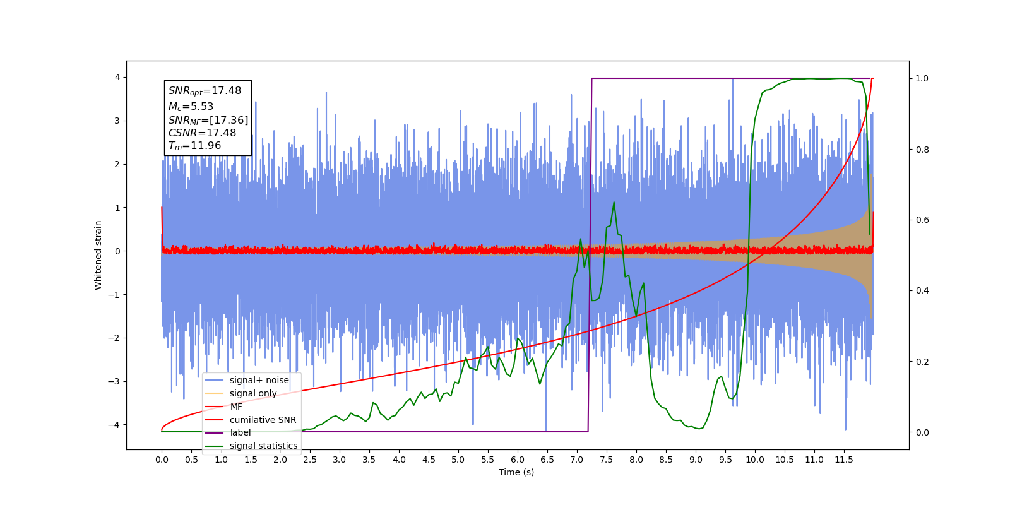Click the left axis tick label −4

115,425
